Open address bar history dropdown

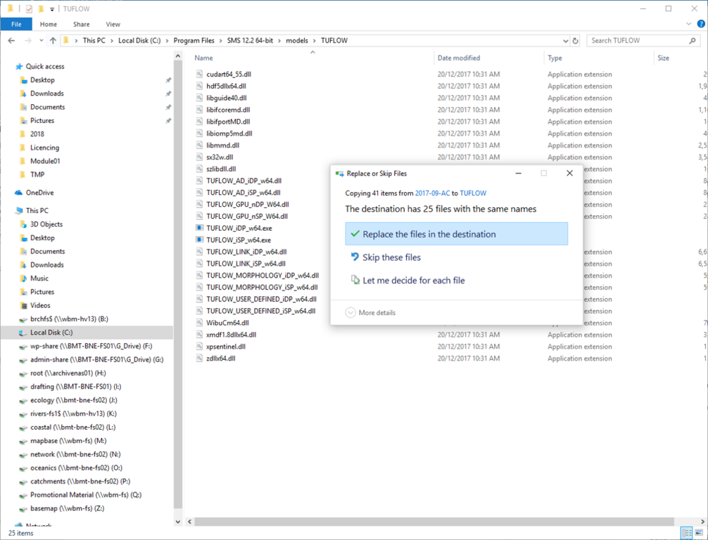point(565,41)
